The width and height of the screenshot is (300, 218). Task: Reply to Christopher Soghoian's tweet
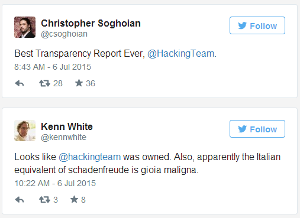pos(20,83)
